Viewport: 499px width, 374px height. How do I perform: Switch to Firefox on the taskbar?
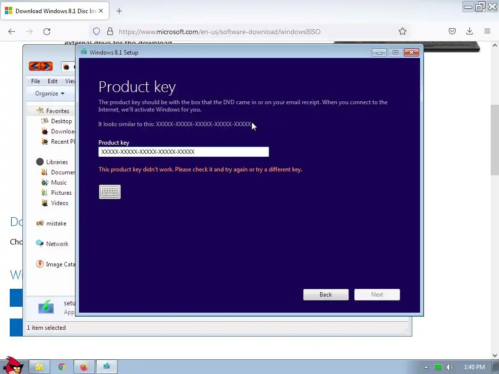pyautogui.click(x=84, y=367)
